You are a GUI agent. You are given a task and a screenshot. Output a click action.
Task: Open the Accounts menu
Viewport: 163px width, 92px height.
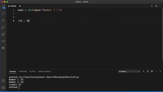3,81
